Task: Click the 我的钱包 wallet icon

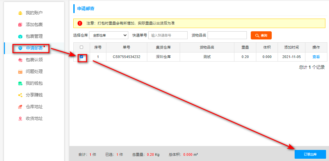Action: click(x=20, y=83)
